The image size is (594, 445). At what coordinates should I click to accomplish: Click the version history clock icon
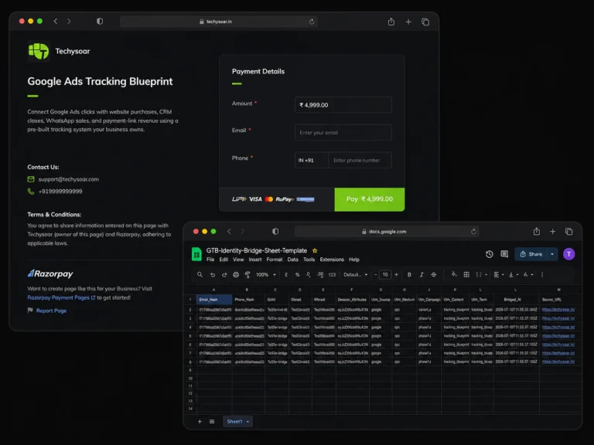[489, 254]
